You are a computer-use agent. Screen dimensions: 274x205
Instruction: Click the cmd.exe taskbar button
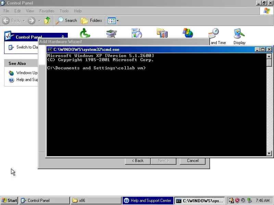[200, 201]
